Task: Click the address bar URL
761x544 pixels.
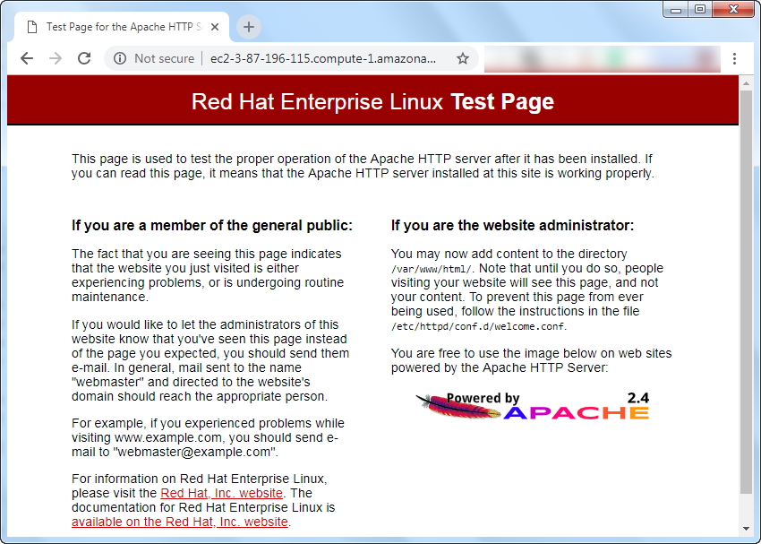Action: 322,58
